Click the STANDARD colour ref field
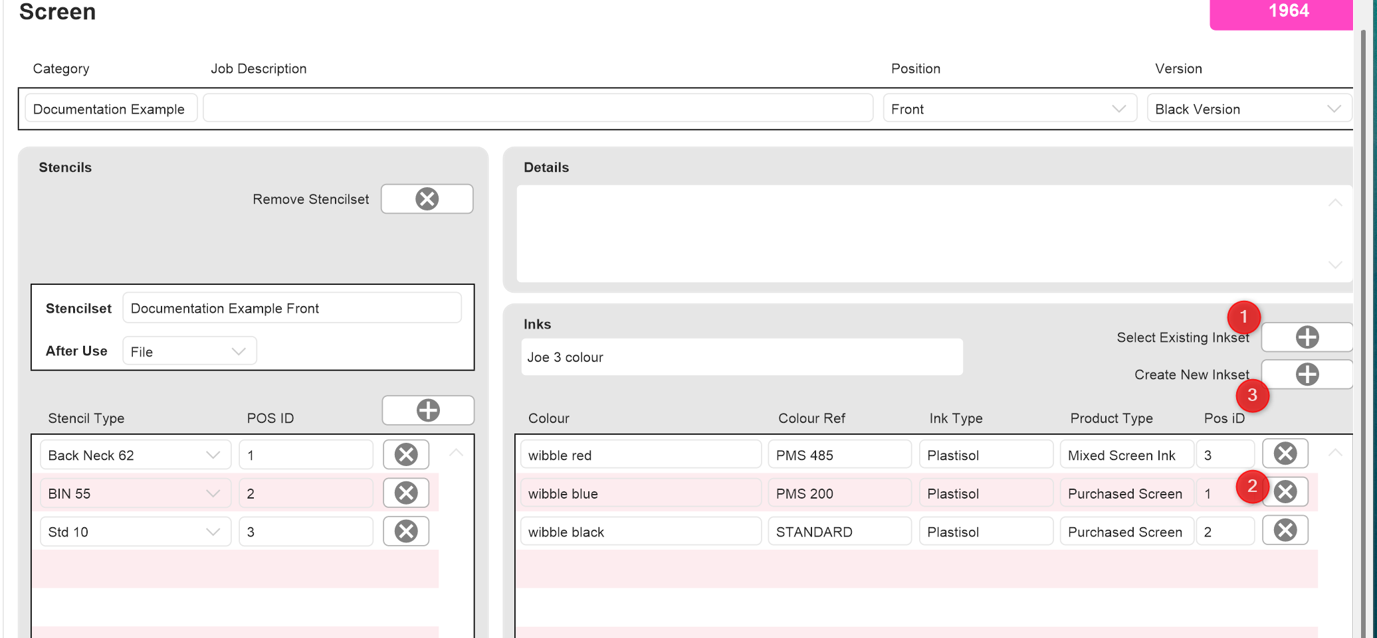 point(840,532)
